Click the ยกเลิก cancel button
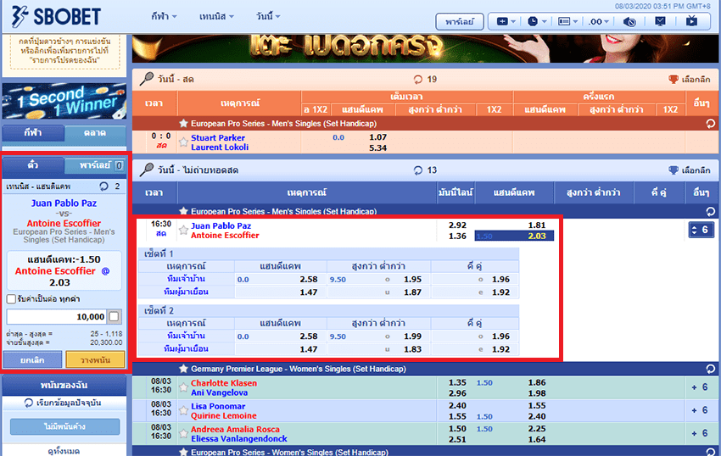Image resolution: width=721 pixels, height=456 pixels. 32,360
